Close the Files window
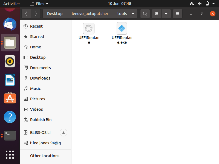The width and height of the screenshot is (219, 164). [x=213, y=14]
